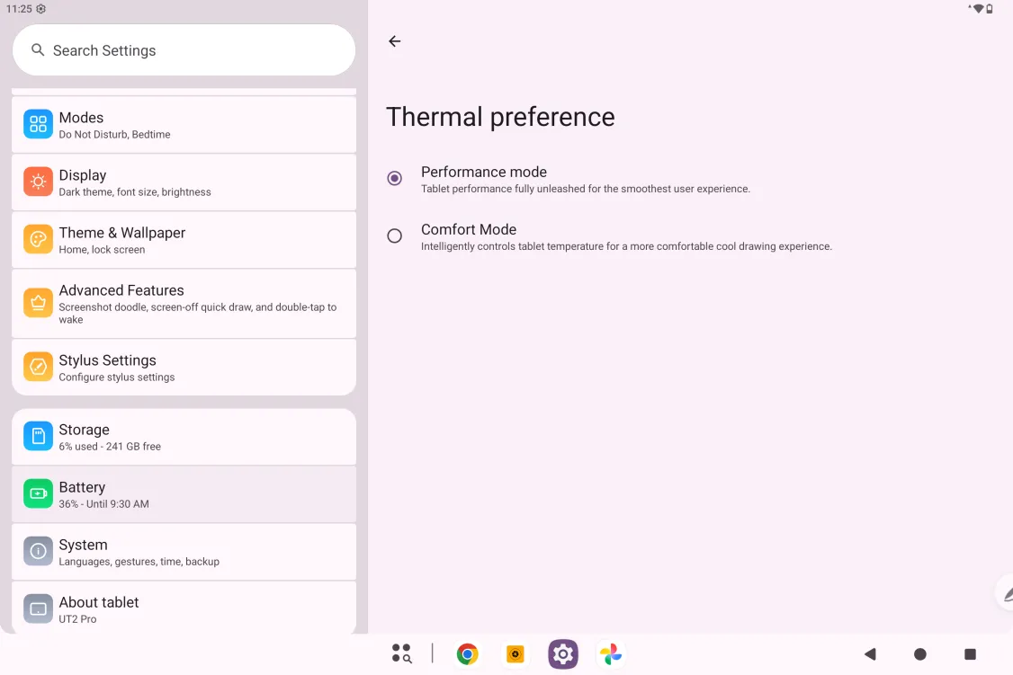Open the floating stylus shortcut at screen edge

pyautogui.click(x=1005, y=592)
